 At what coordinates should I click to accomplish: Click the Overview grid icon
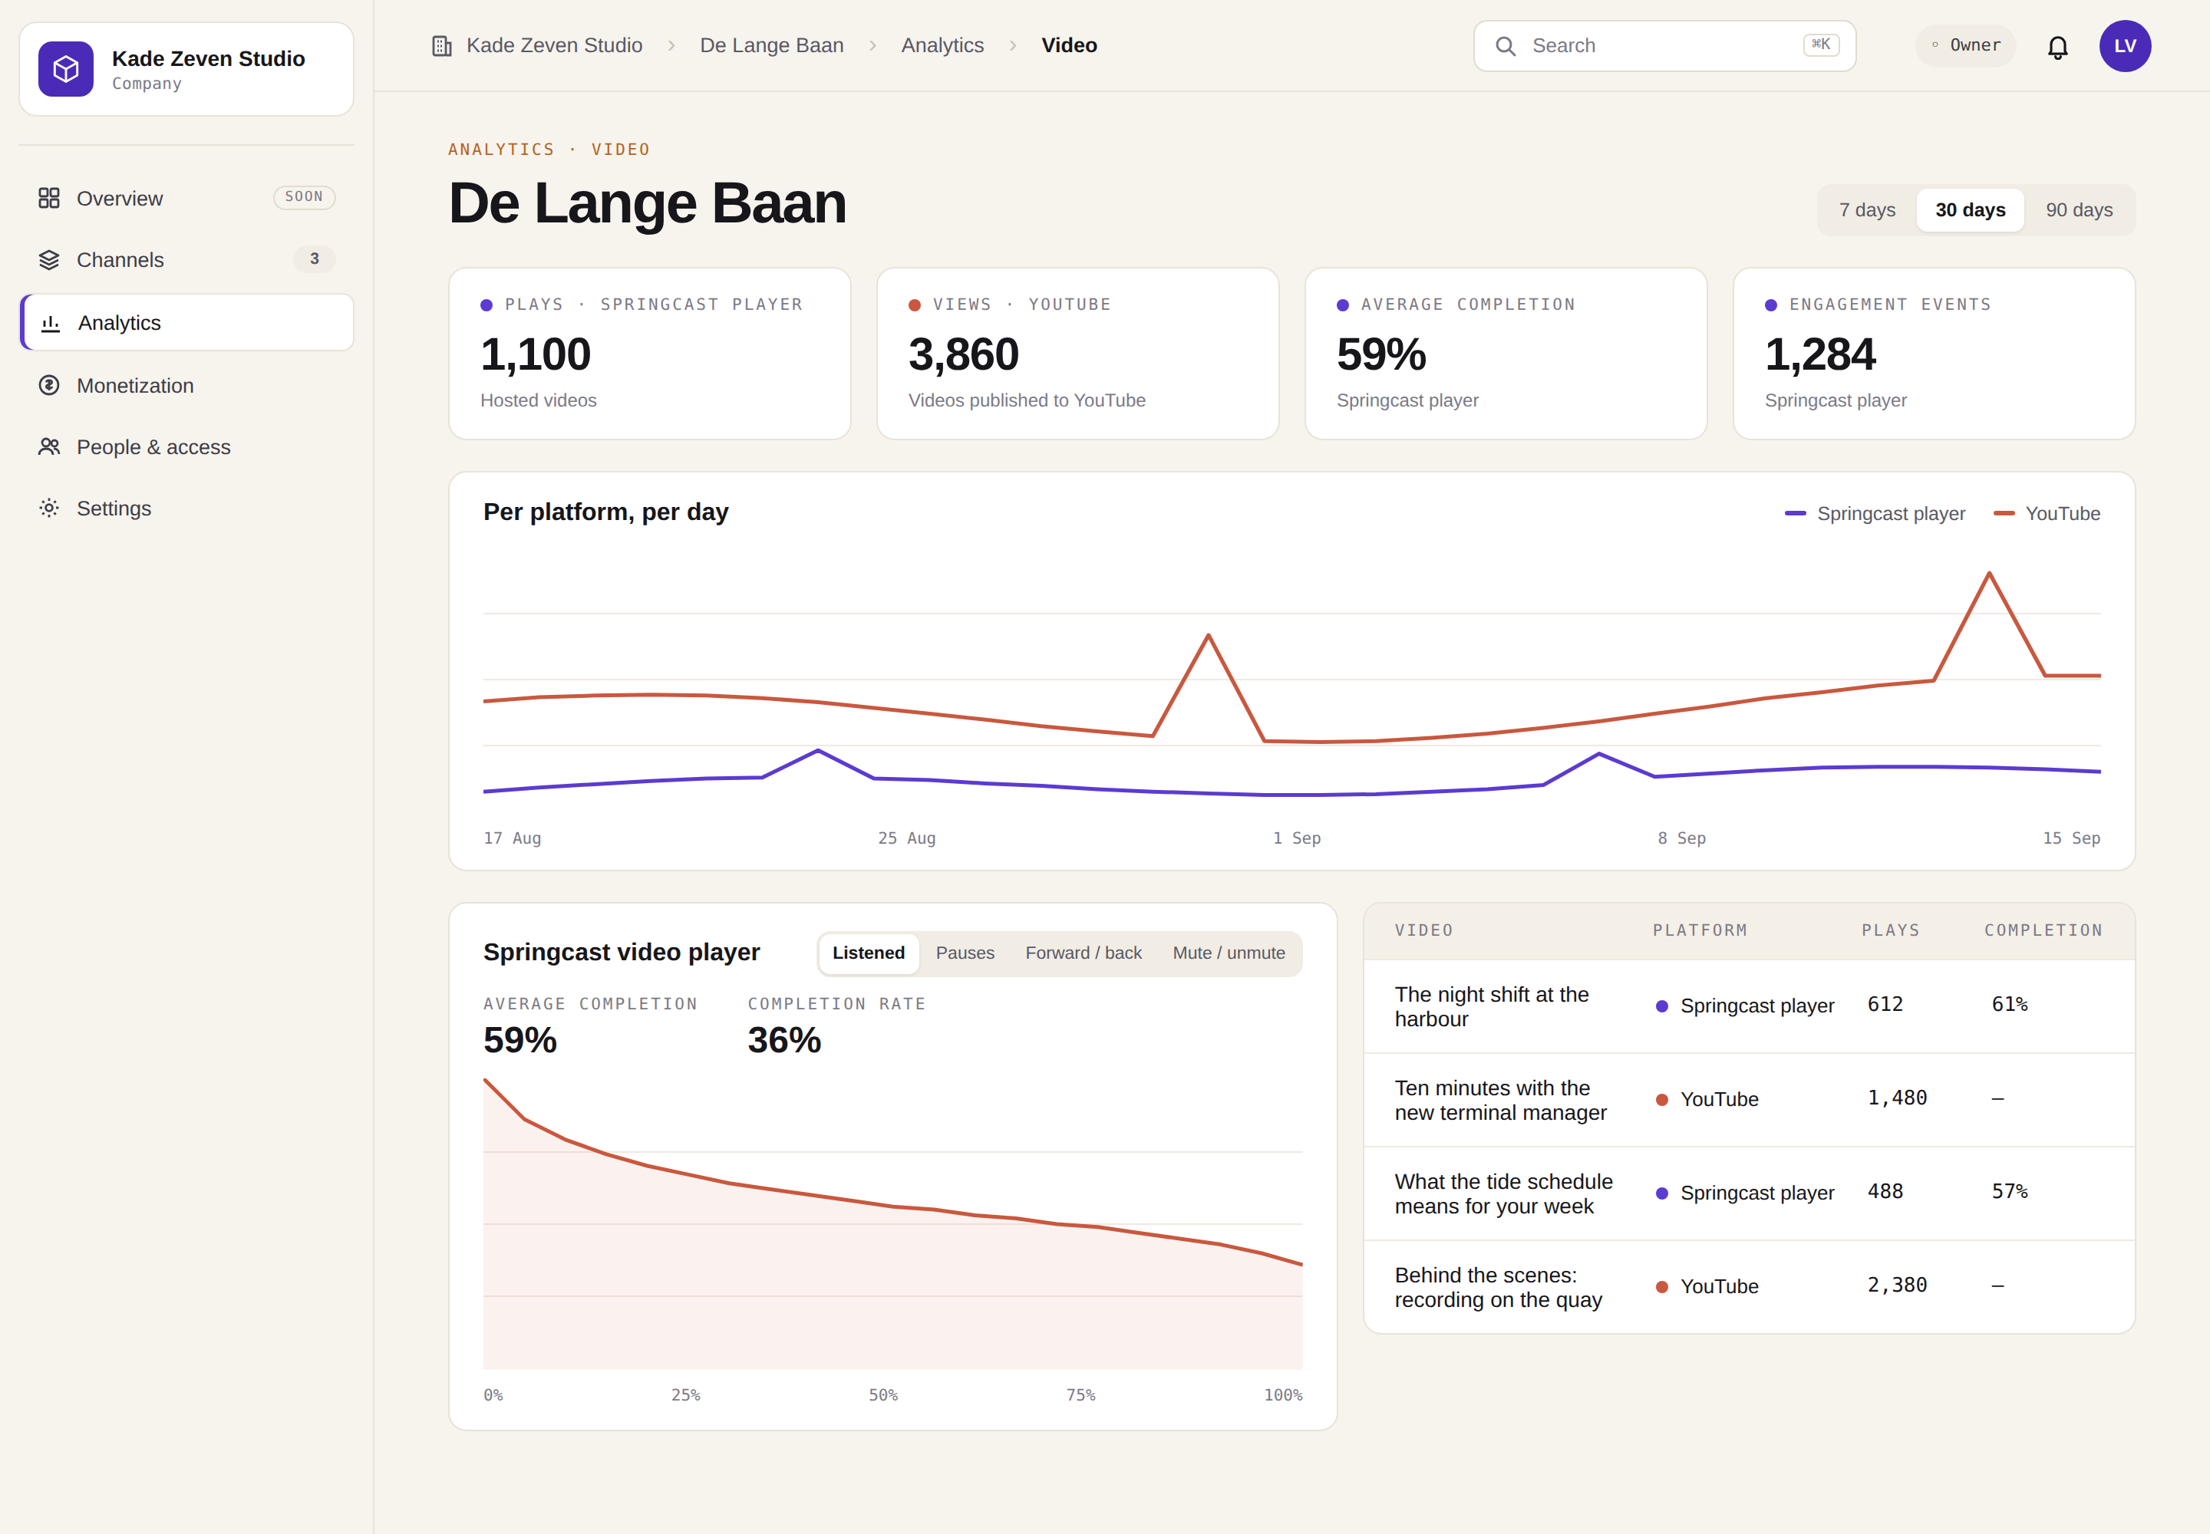[x=49, y=198]
